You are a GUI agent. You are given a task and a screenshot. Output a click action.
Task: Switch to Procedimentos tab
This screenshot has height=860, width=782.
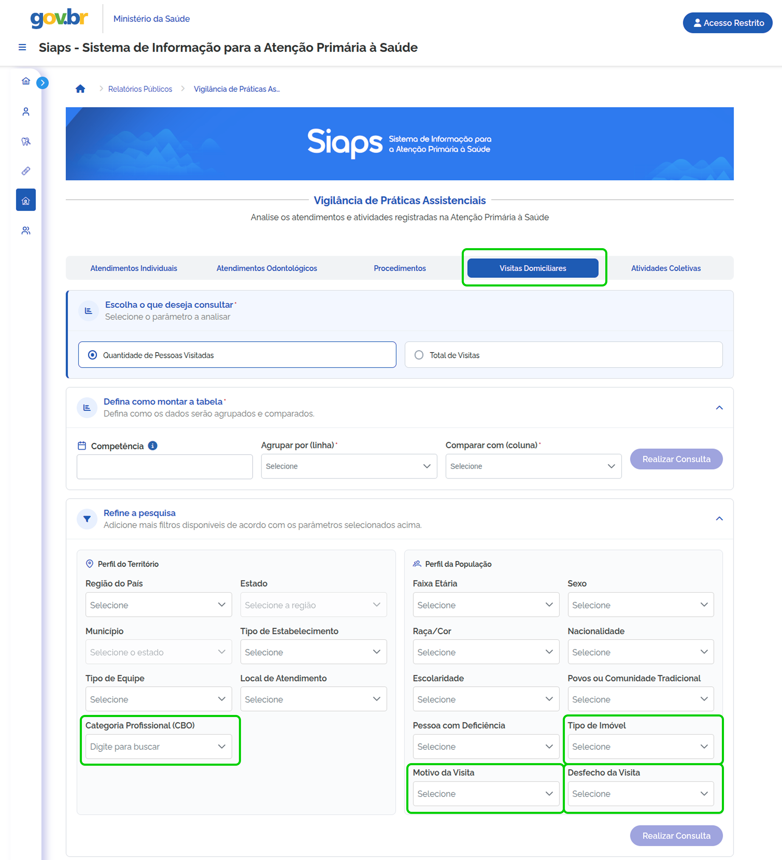[x=400, y=268]
